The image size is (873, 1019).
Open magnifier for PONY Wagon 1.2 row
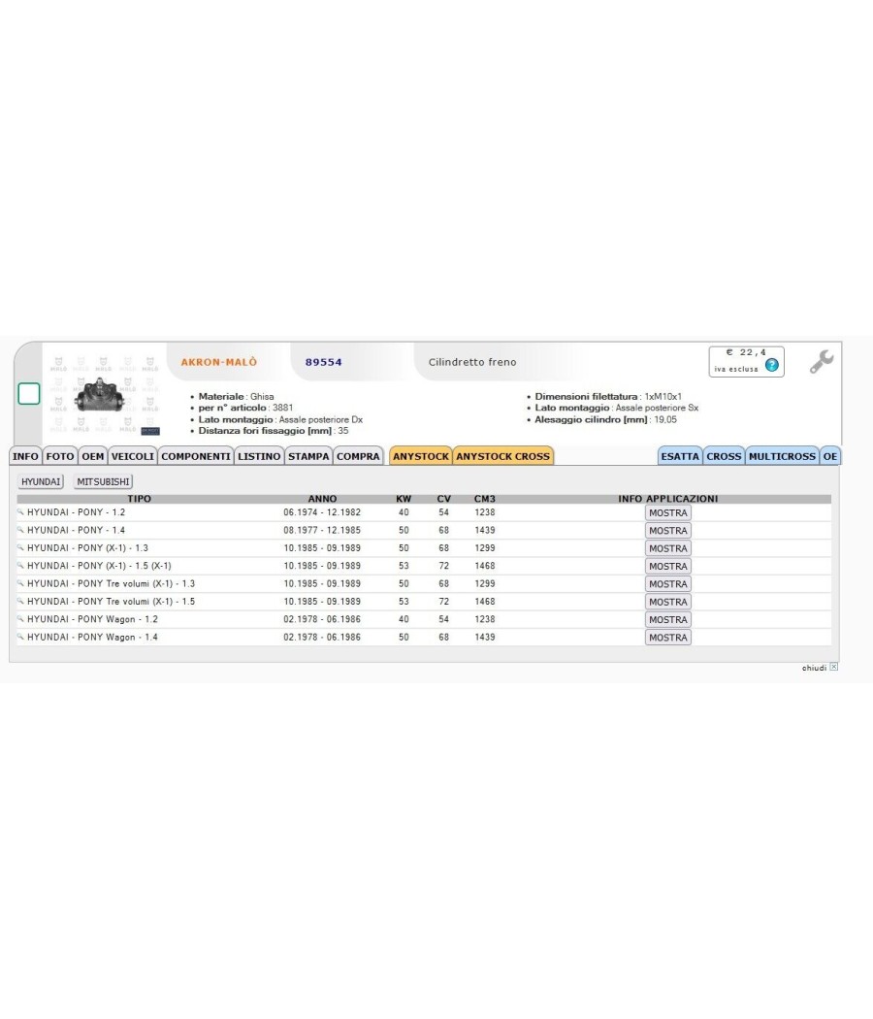point(20,619)
